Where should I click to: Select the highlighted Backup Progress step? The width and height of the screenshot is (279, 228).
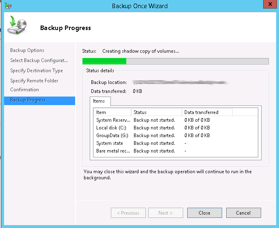pyautogui.click(x=28, y=100)
